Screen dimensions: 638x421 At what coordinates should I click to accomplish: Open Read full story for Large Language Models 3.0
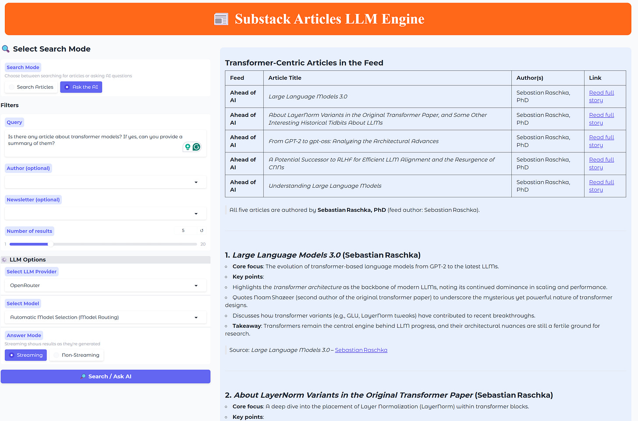601,96
